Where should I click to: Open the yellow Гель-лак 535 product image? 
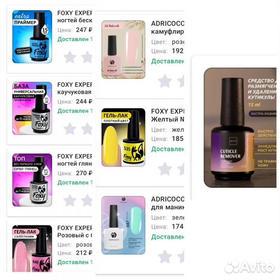click(123, 137)
